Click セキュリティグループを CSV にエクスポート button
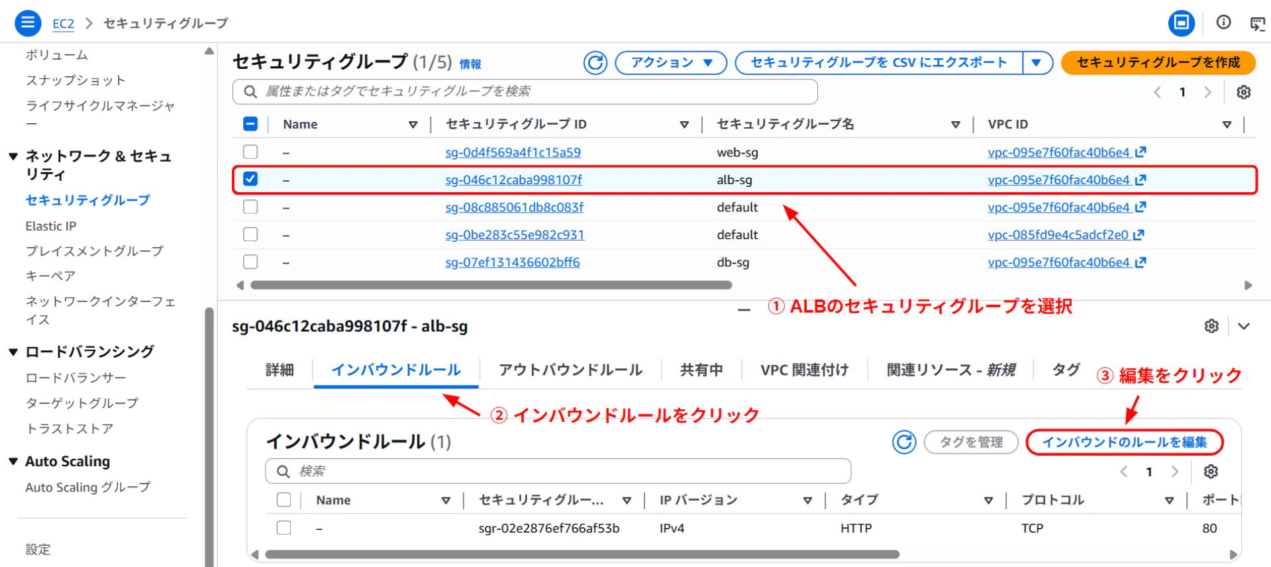This screenshot has width=1271, height=567. (879, 63)
